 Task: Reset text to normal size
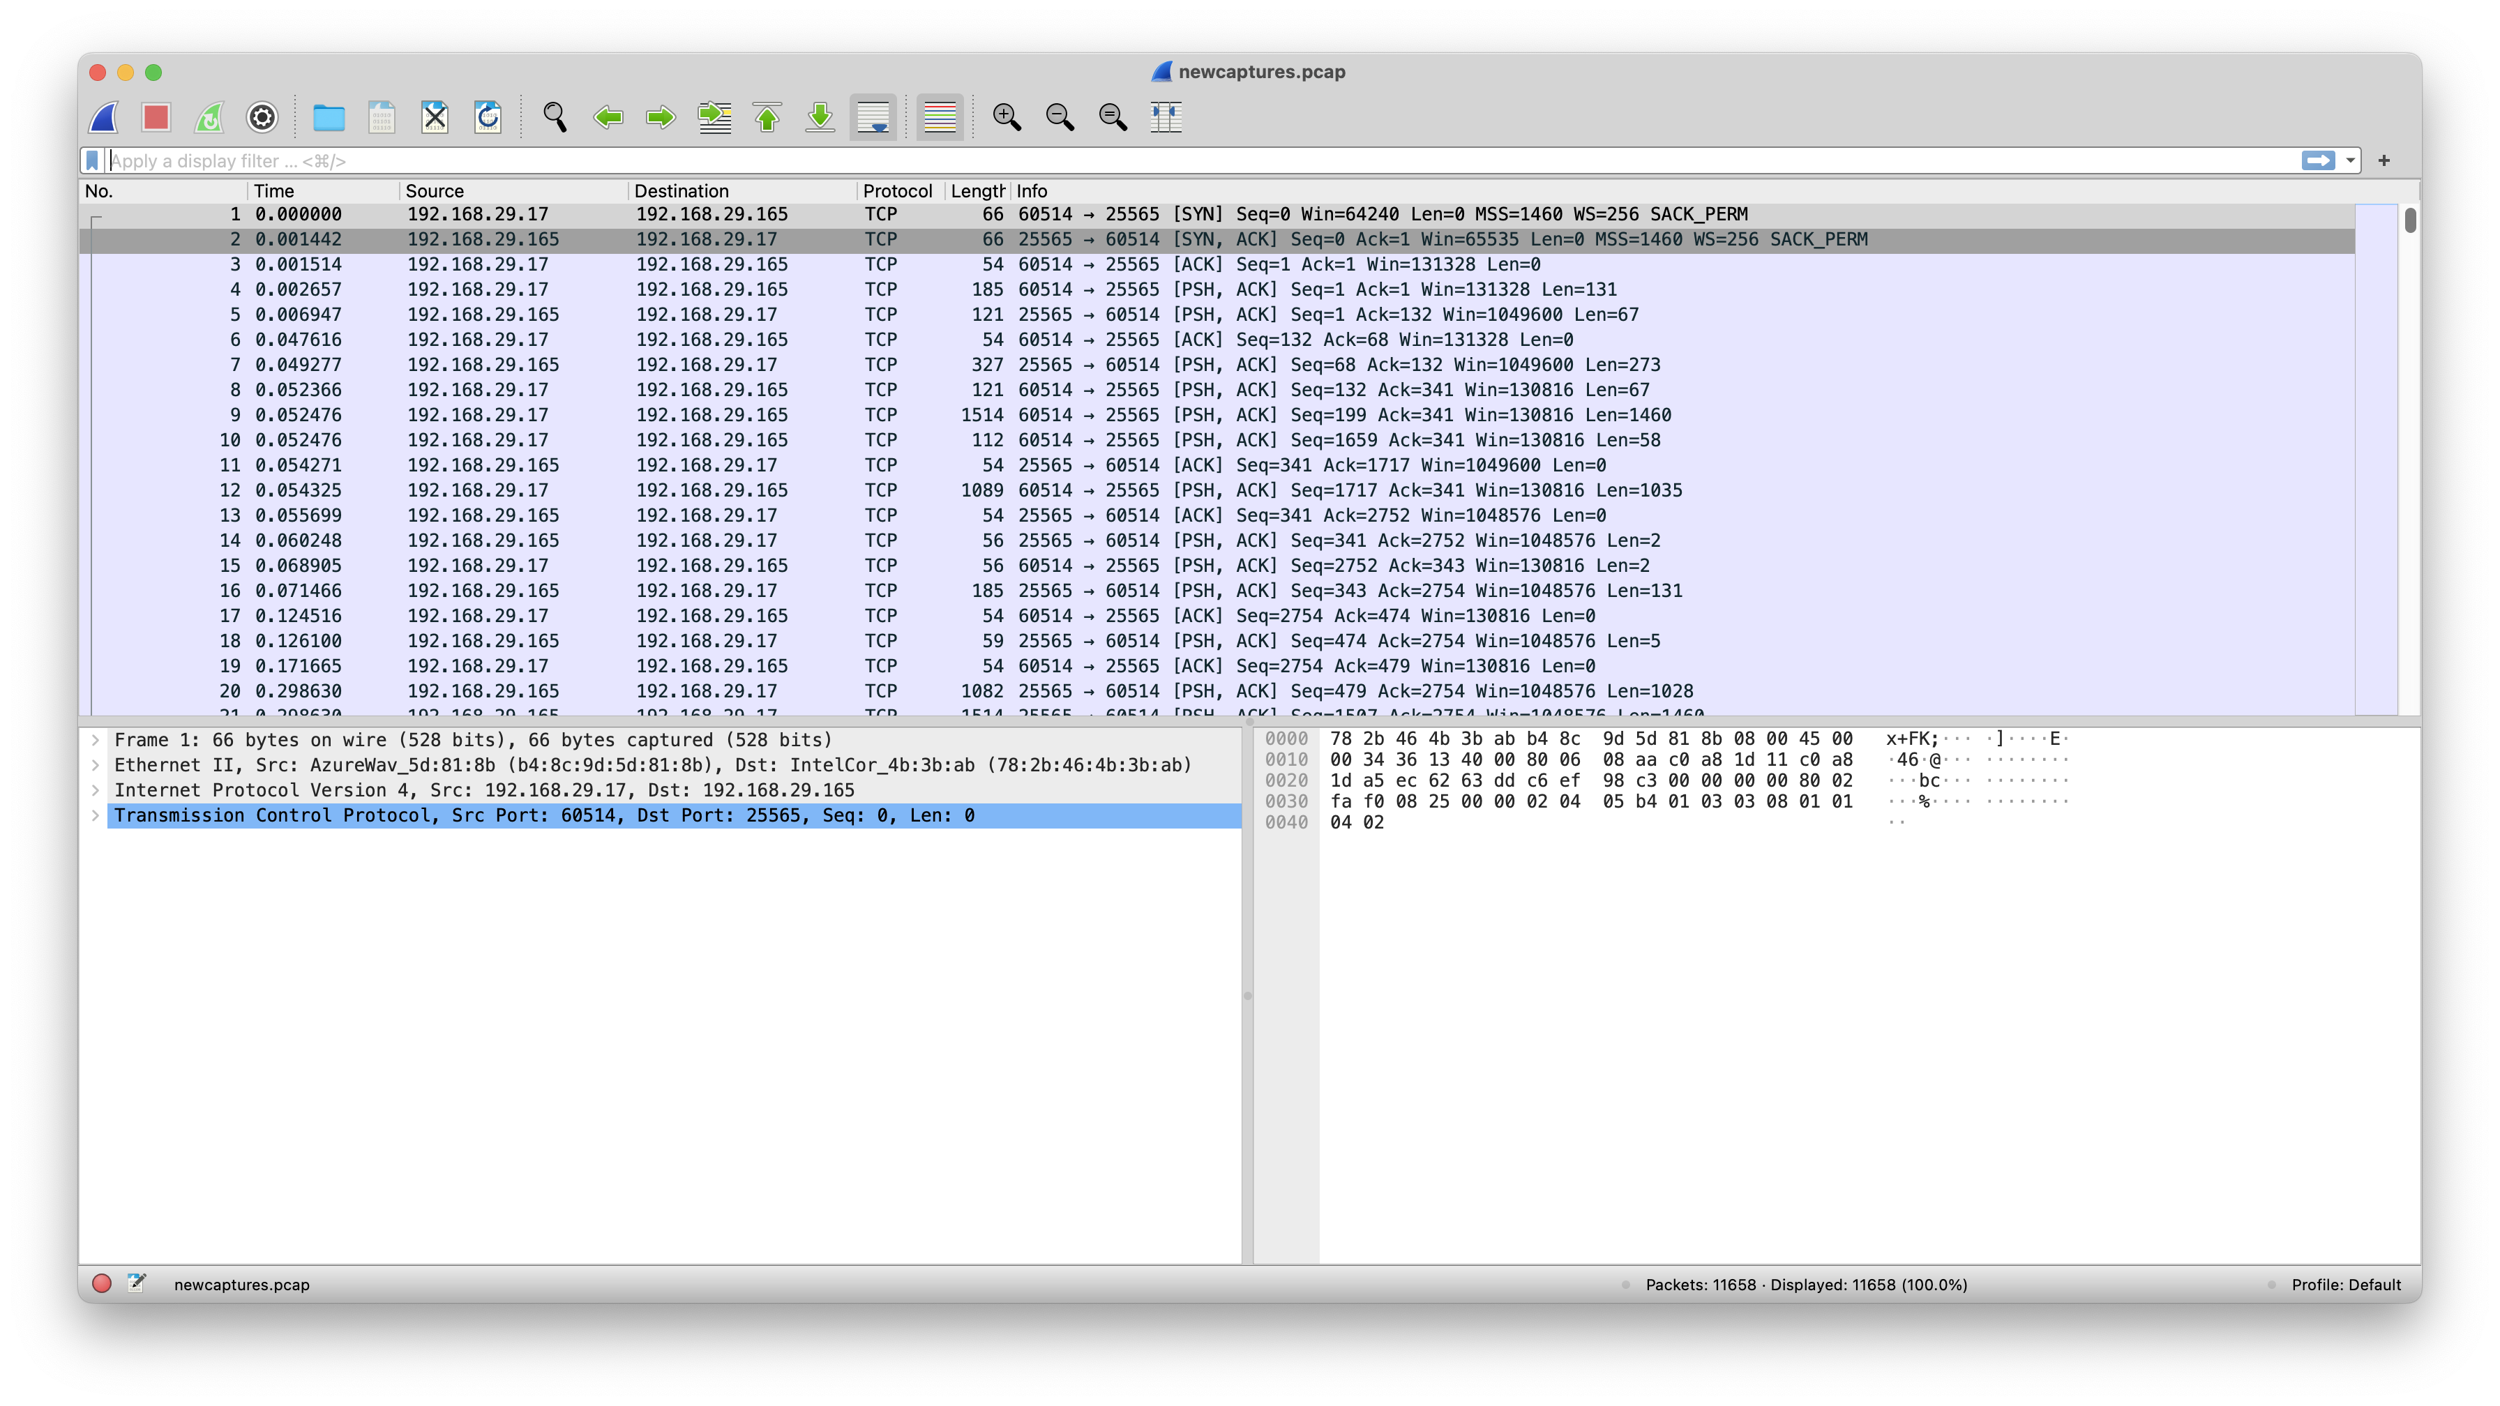coord(1113,117)
